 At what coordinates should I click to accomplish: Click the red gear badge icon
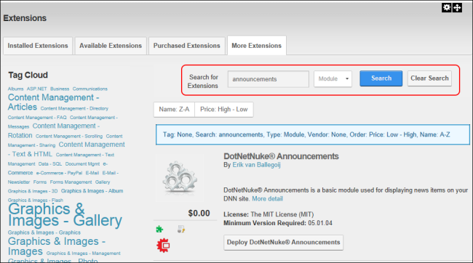click(163, 246)
